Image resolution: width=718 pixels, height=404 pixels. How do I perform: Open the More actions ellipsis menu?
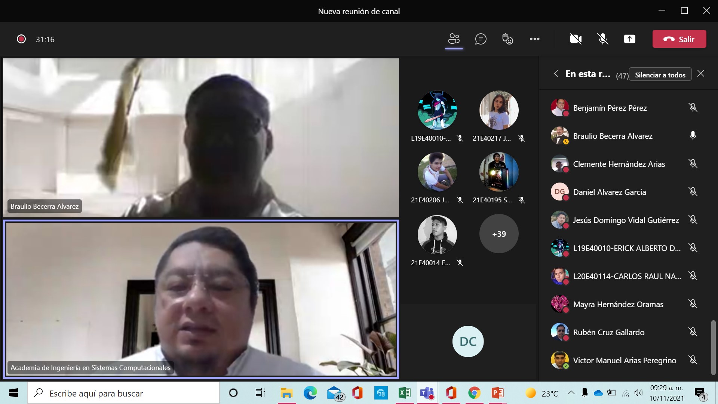535,39
